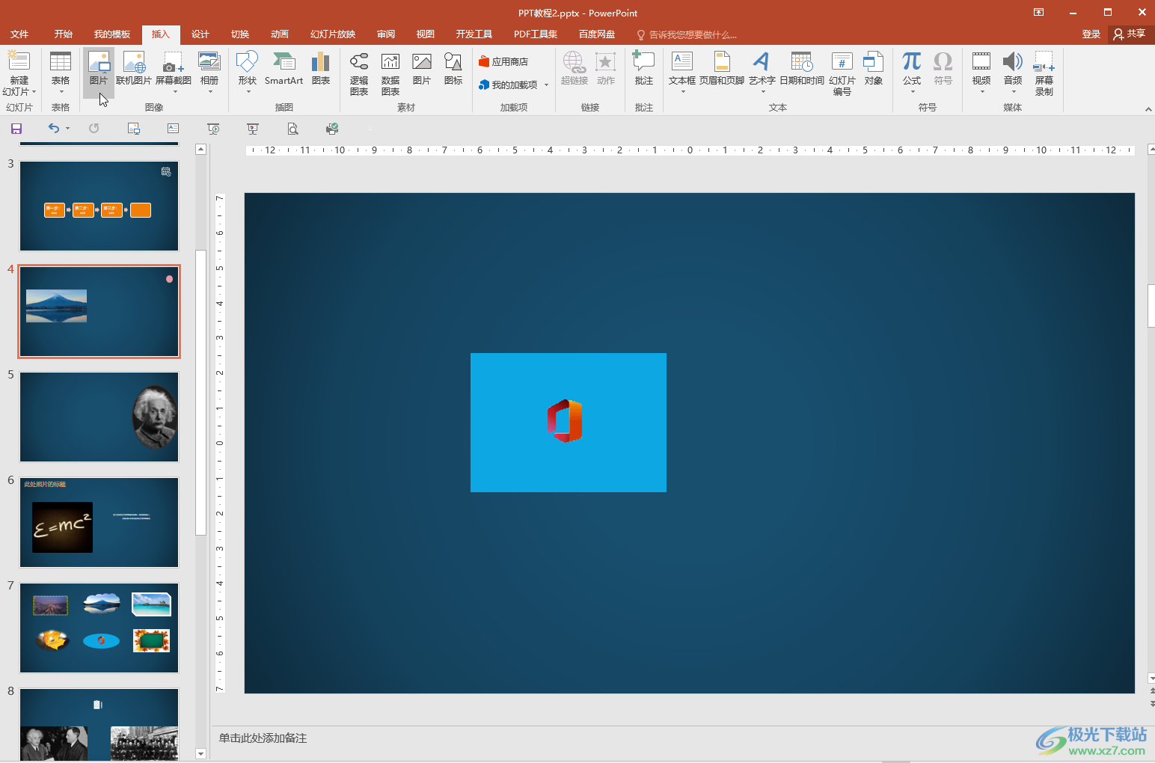Open the 应用商店 add-in store
Screen dimensions: 1155x763
coord(504,62)
